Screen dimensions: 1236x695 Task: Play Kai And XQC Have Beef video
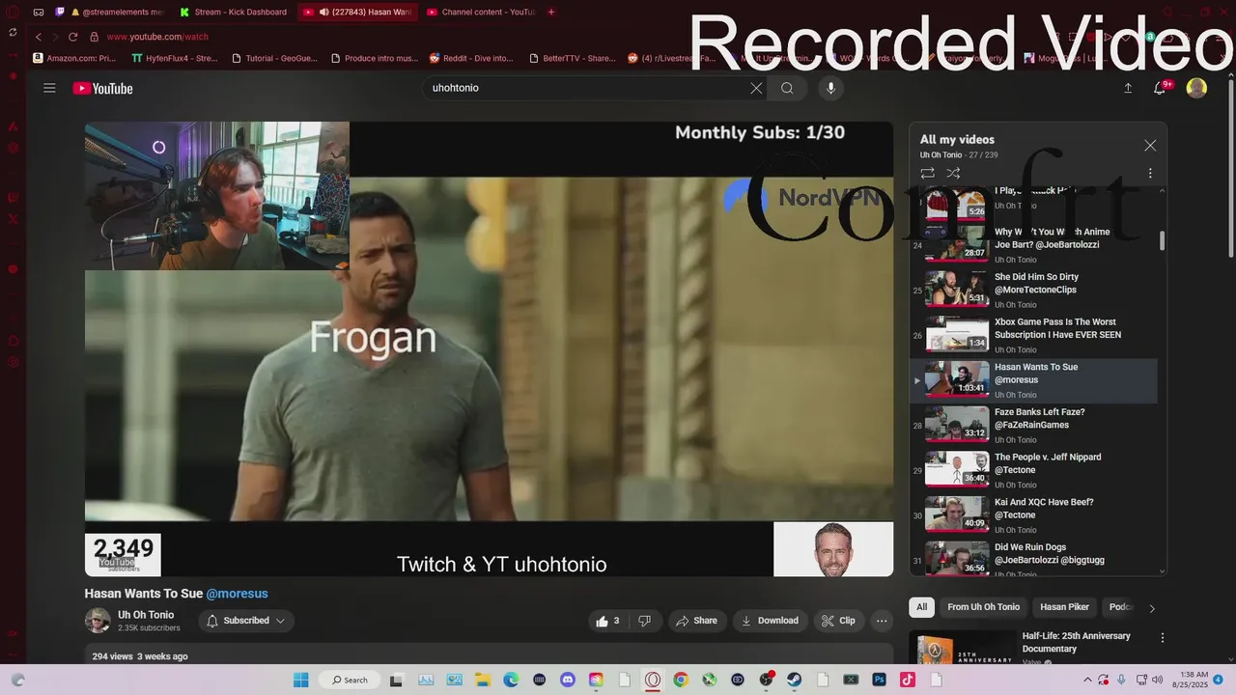pyautogui.click(x=1034, y=515)
